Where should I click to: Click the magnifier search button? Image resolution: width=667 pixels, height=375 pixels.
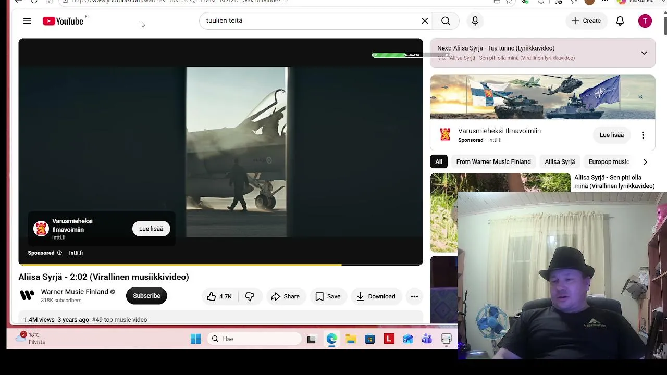[x=446, y=21]
